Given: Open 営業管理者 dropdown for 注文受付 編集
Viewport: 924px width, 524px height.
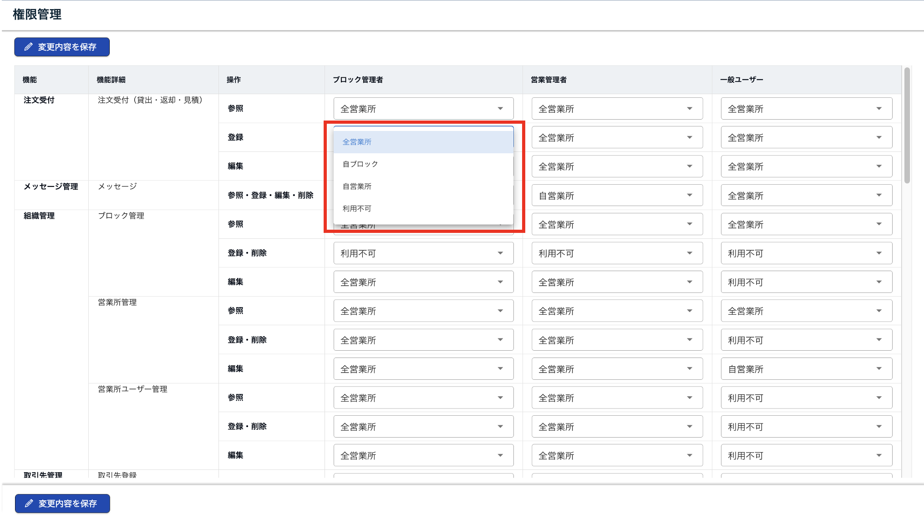Looking at the screenshot, I should point(617,166).
